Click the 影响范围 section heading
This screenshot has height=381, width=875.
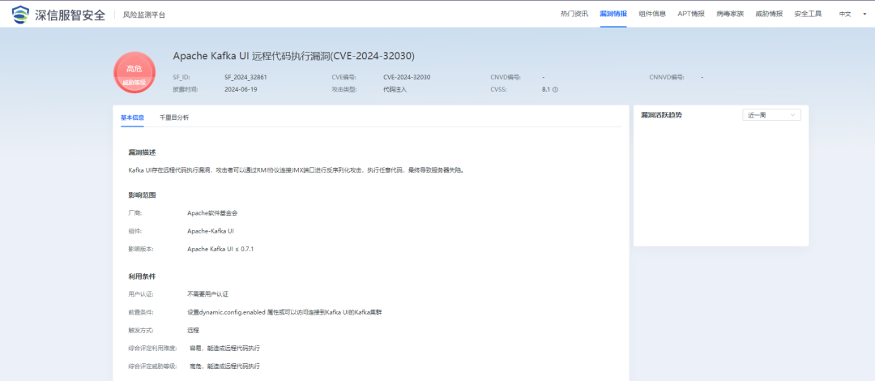coord(142,195)
